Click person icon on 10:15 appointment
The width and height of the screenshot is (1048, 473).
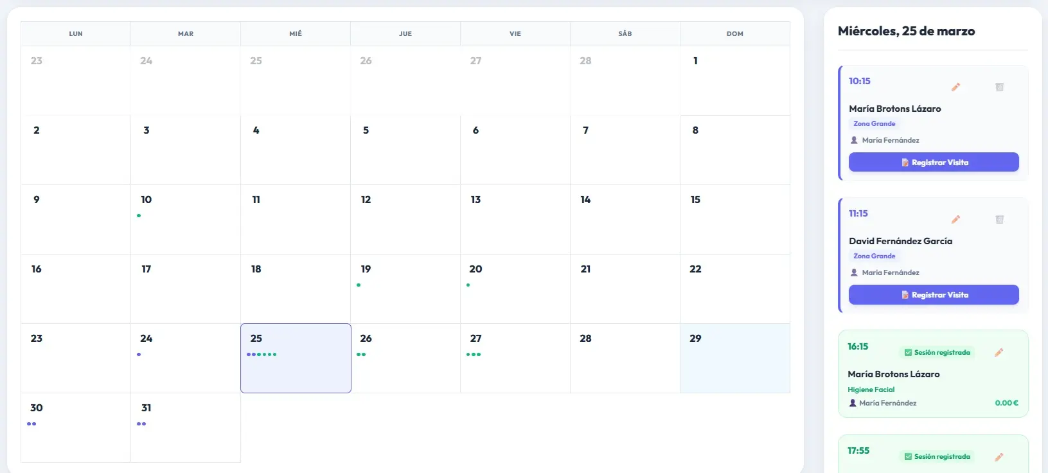point(854,140)
